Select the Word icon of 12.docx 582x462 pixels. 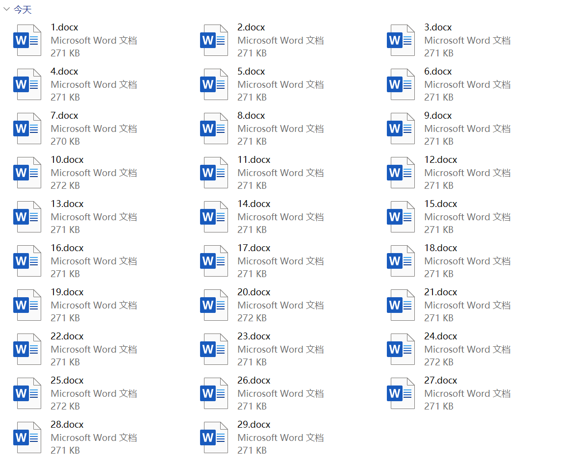(x=401, y=173)
